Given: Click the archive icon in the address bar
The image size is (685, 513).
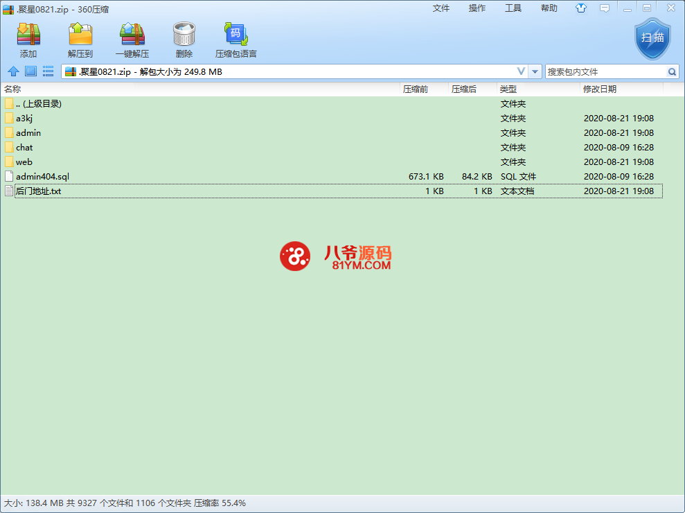Looking at the screenshot, I should click(x=71, y=71).
